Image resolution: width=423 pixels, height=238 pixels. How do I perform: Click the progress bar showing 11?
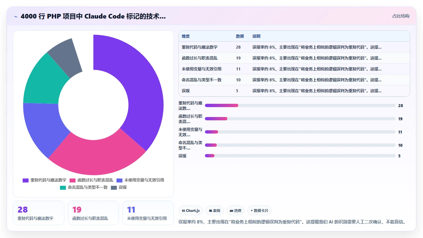point(300,132)
